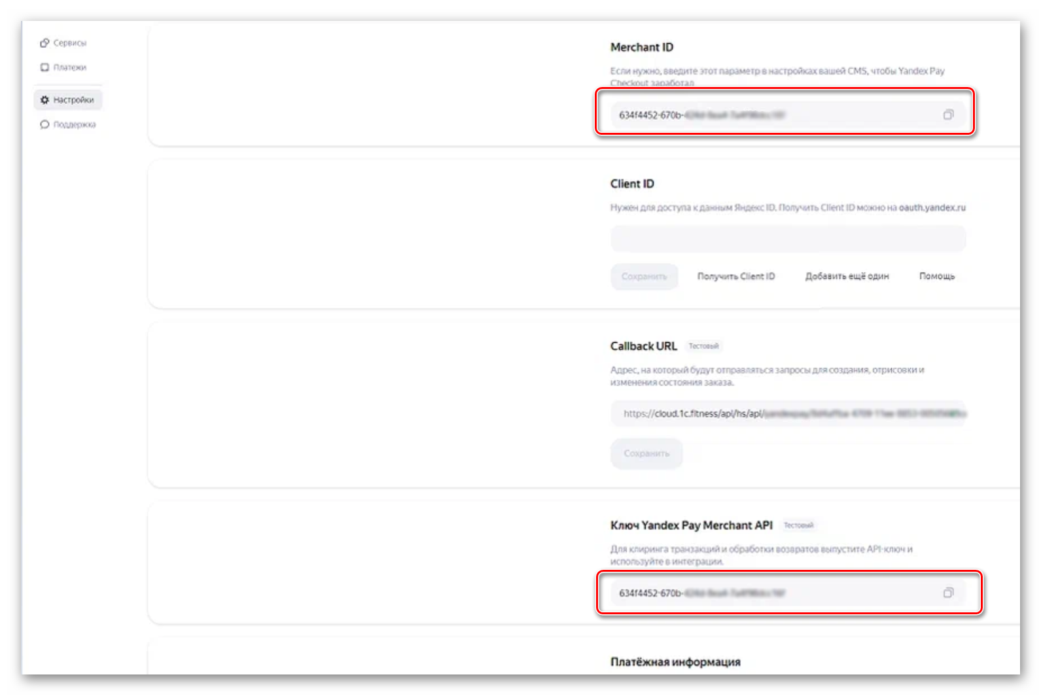
Task: Click the Merchant API key field
Action: point(787,593)
